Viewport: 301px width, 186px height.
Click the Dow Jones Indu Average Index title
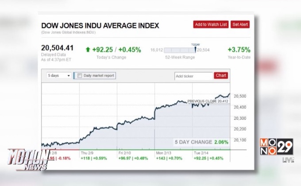pos(100,25)
